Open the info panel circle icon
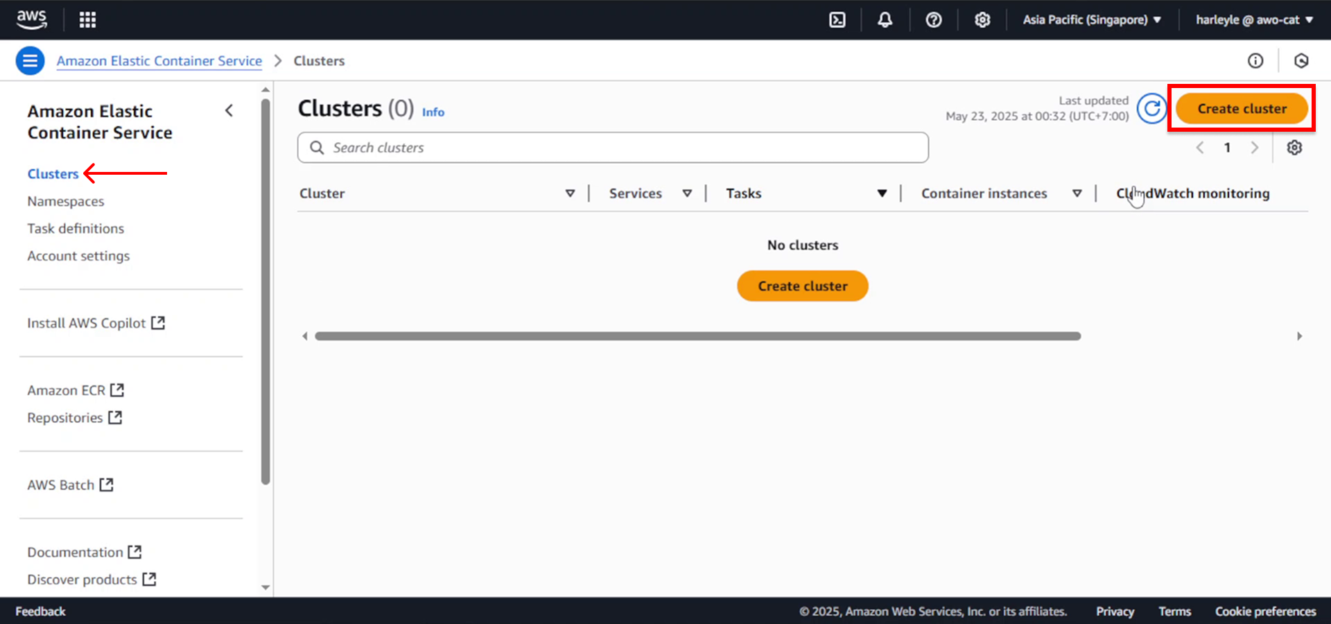Image resolution: width=1331 pixels, height=624 pixels. [1255, 61]
